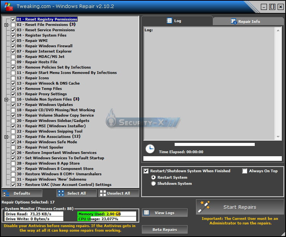Select row 17 - Repair Windows Updates

45,105
